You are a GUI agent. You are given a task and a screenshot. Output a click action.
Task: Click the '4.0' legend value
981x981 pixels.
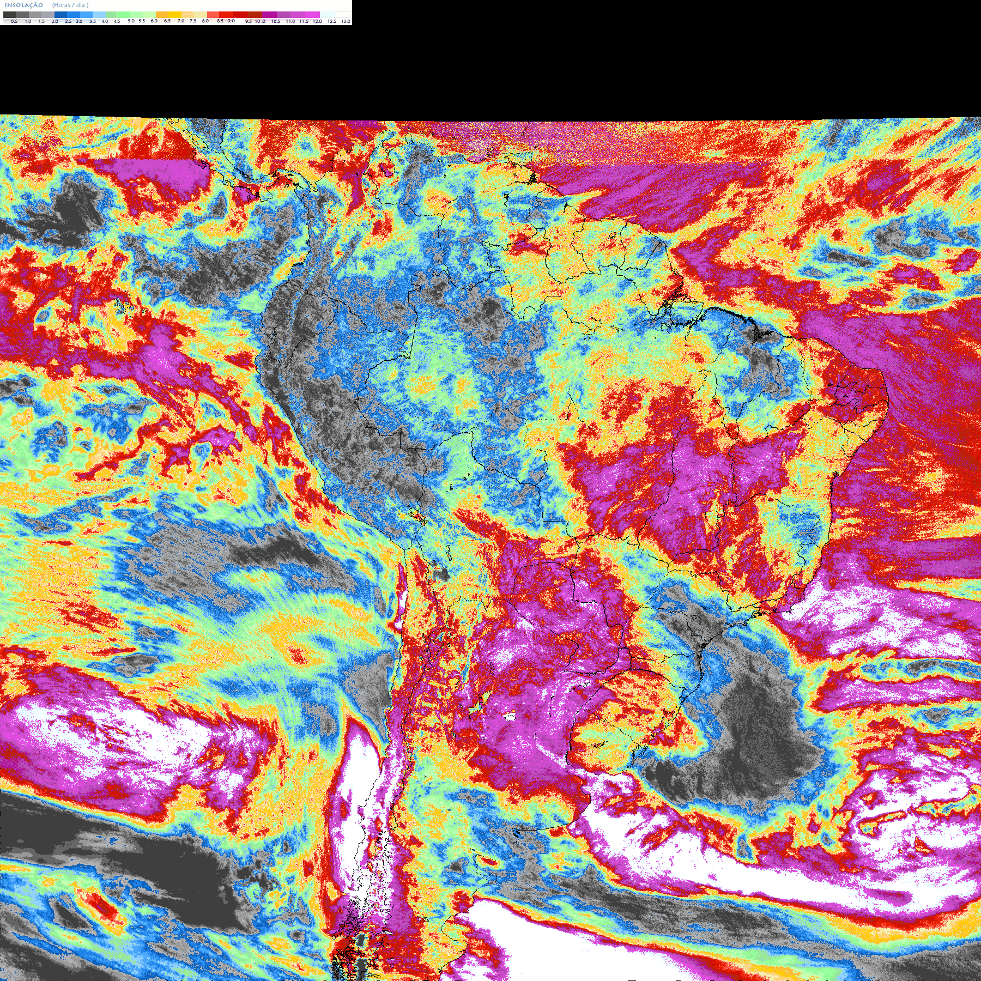point(105,21)
